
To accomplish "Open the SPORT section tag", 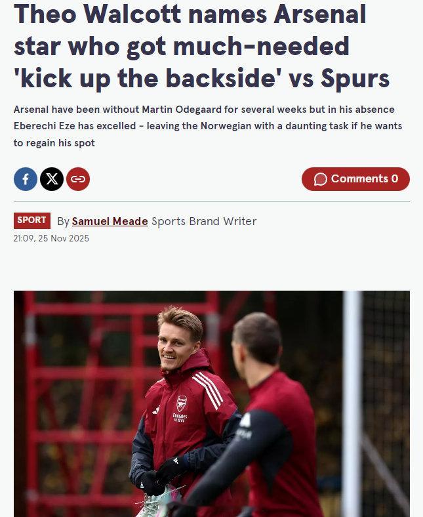I will [x=32, y=220].
